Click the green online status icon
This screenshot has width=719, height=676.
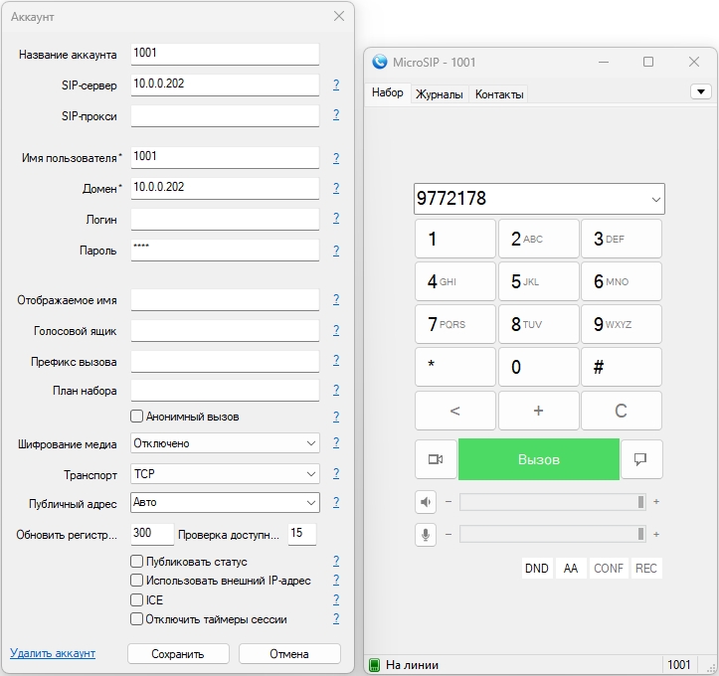coord(375,665)
